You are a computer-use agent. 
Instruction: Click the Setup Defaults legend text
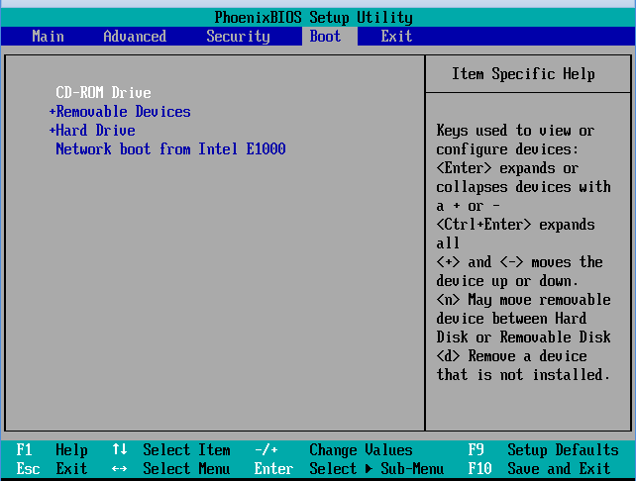tap(563, 449)
